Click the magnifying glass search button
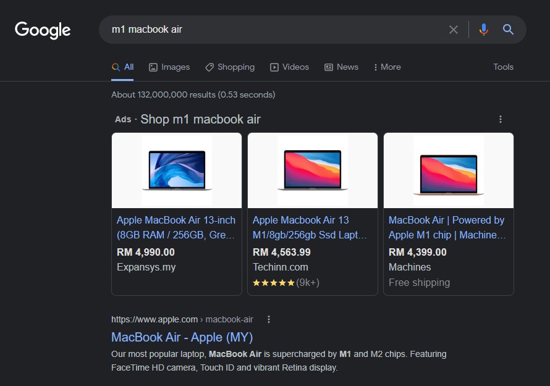Image resolution: width=550 pixels, height=386 pixels. [x=508, y=30]
